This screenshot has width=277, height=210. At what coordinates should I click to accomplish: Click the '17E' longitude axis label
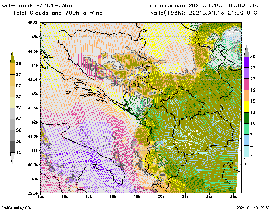click(x=89, y=197)
